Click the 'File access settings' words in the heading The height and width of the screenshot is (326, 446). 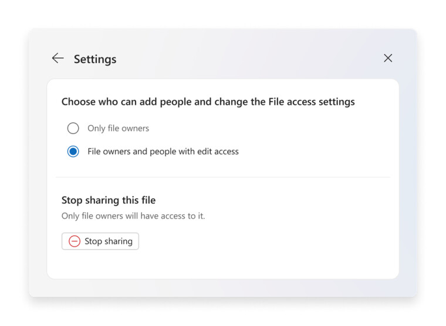[x=312, y=102]
